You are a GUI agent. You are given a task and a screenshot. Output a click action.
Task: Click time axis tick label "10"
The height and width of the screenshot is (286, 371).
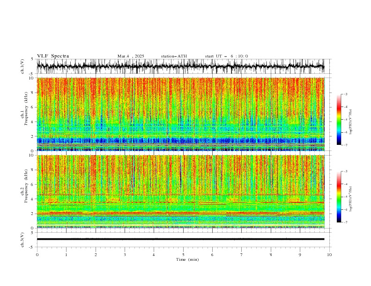click(329, 255)
